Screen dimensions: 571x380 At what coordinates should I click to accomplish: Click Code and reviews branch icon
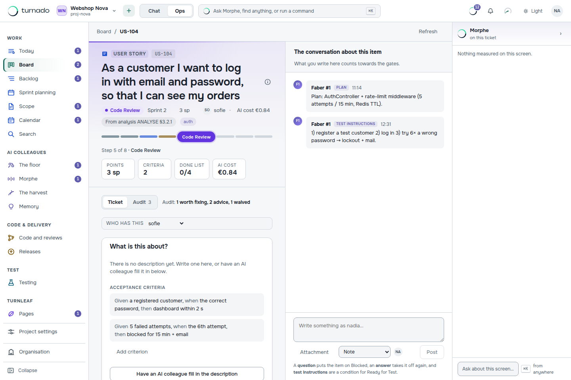coord(11,238)
